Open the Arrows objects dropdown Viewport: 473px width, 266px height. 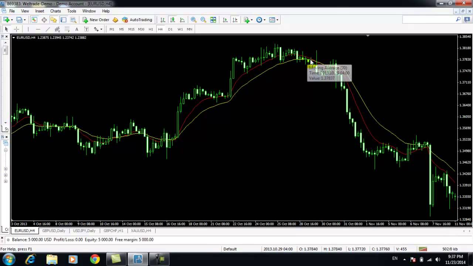[98, 29]
